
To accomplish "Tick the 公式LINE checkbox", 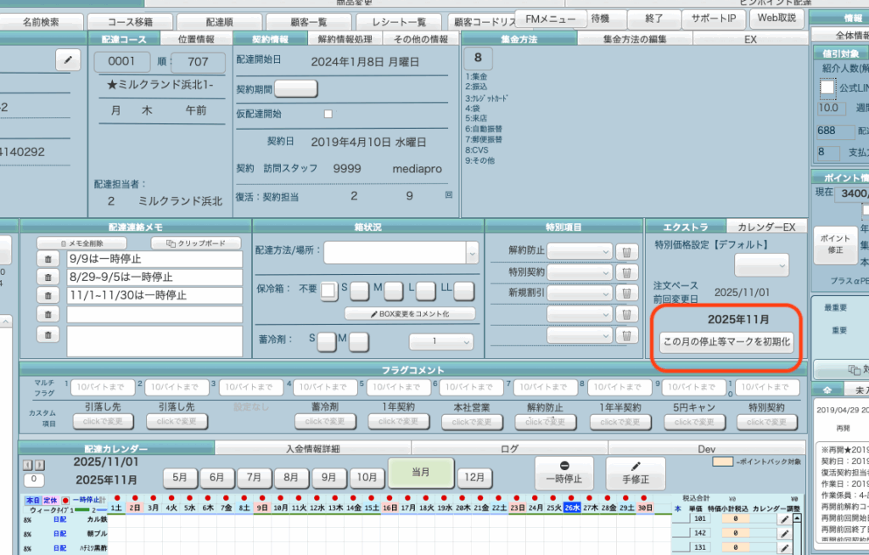I will coord(827,87).
